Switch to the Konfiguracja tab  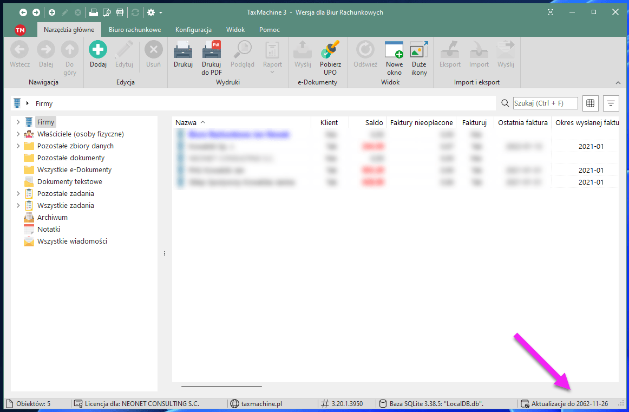pyautogui.click(x=193, y=30)
